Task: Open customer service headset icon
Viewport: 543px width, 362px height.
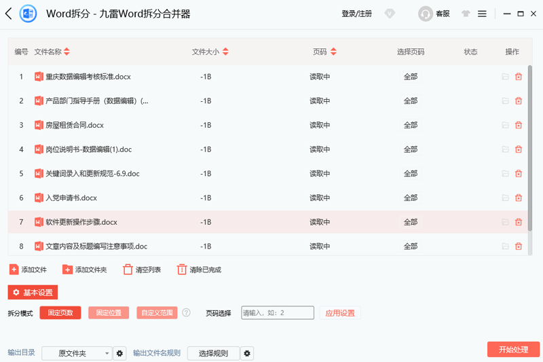Action: 426,14
